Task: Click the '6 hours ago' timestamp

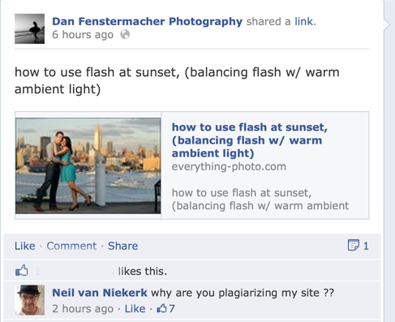Action: point(83,35)
